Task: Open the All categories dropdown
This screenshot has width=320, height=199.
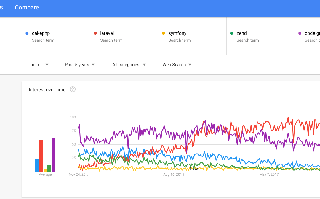Action: (x=129, y=65)
